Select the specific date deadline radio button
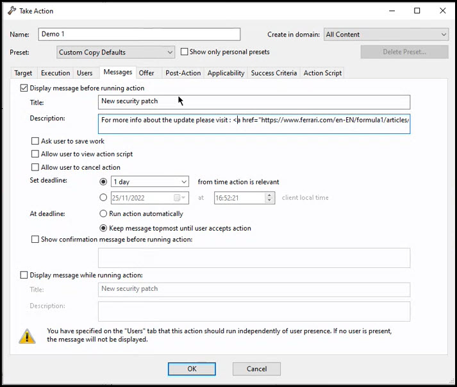 click(x=103, y=198)
